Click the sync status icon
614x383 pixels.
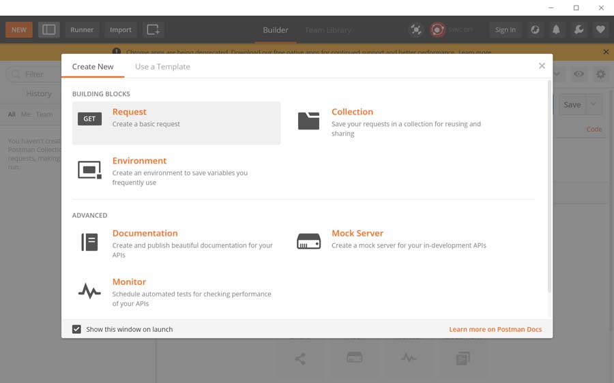pyautogui.click(x=437, y=30)
